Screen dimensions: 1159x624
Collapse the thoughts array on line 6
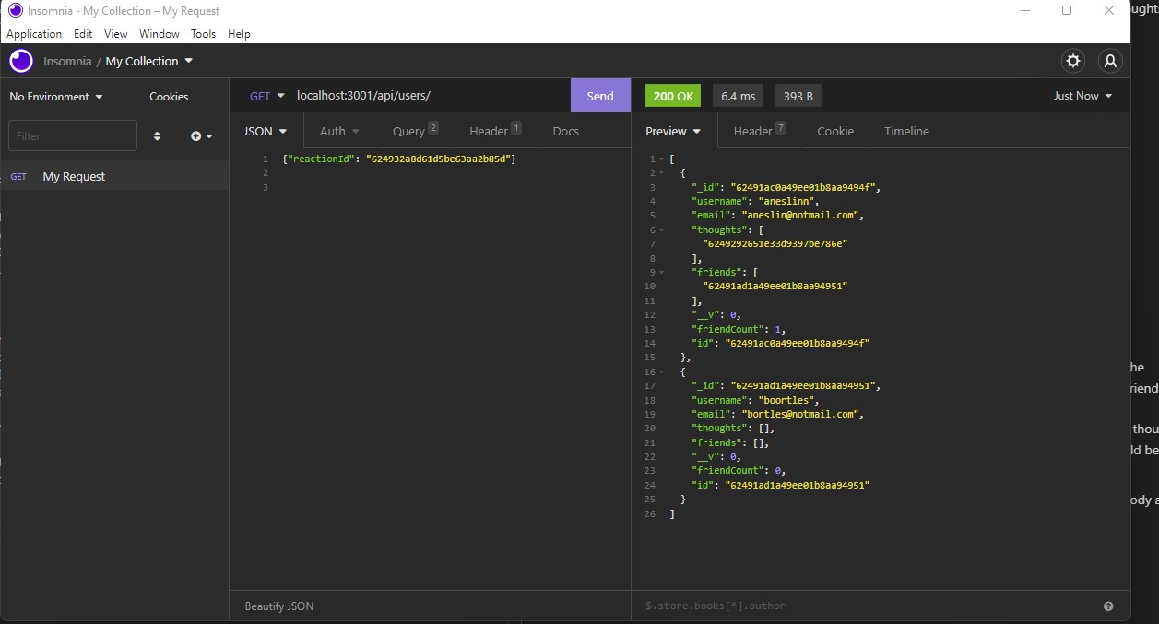click(662, 230)
